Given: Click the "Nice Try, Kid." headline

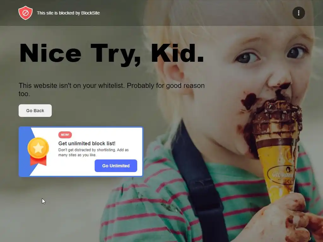Looking at the screenshot, I should 111,54.
